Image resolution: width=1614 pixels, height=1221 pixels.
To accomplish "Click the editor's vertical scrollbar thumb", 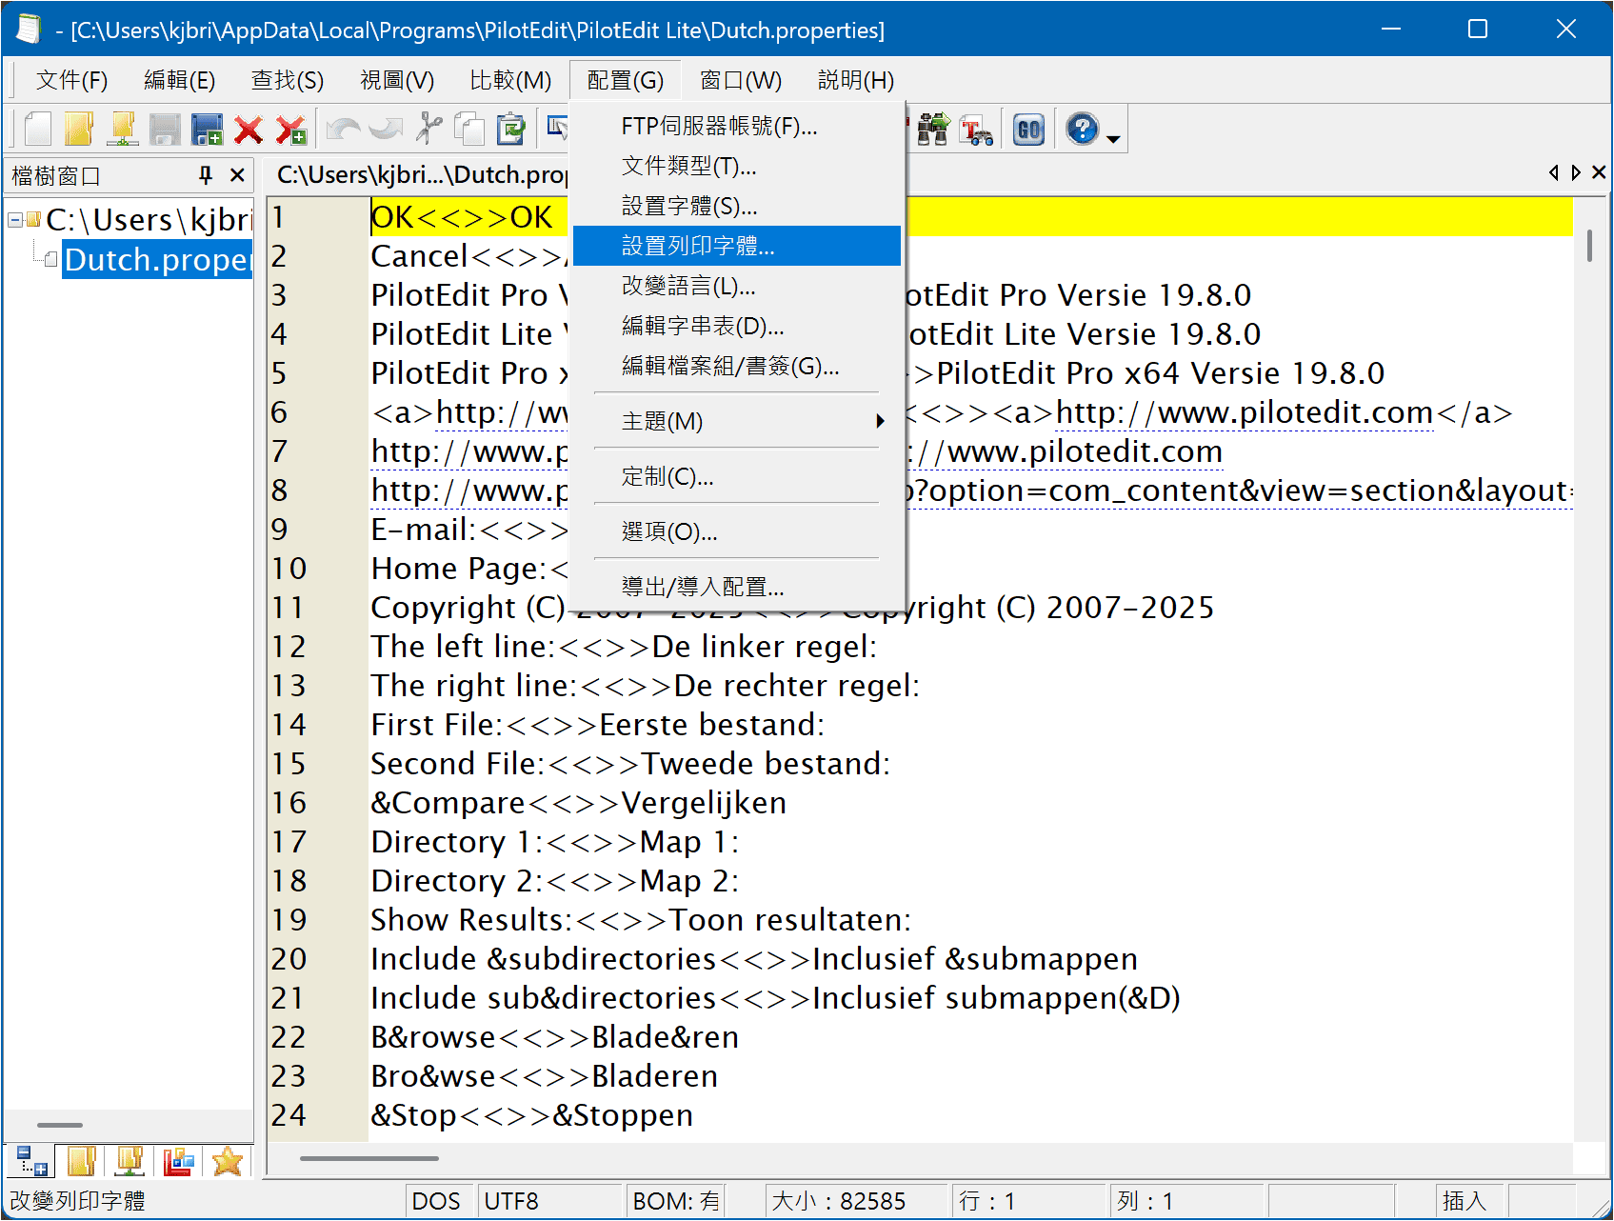I will tap(1589, 245).
